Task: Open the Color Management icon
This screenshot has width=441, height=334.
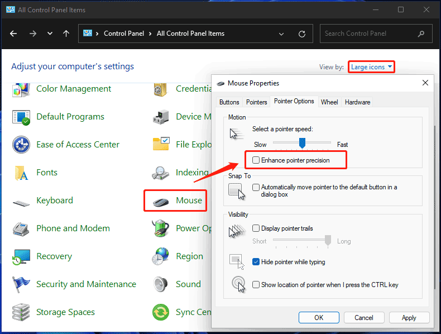Action: pos(21,89)
